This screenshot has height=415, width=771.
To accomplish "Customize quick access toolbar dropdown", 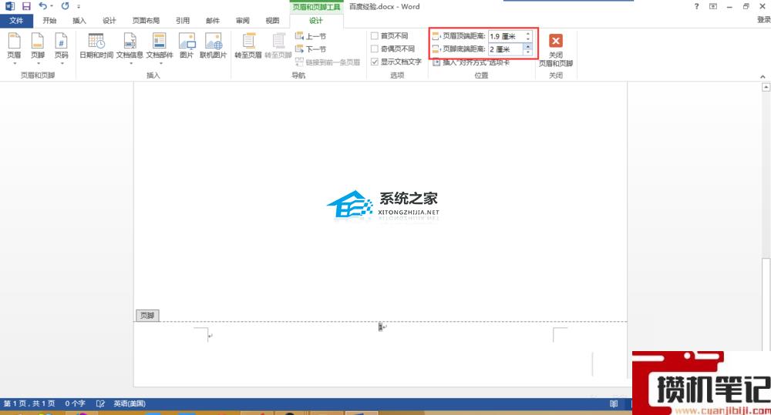I will point(79,7).
